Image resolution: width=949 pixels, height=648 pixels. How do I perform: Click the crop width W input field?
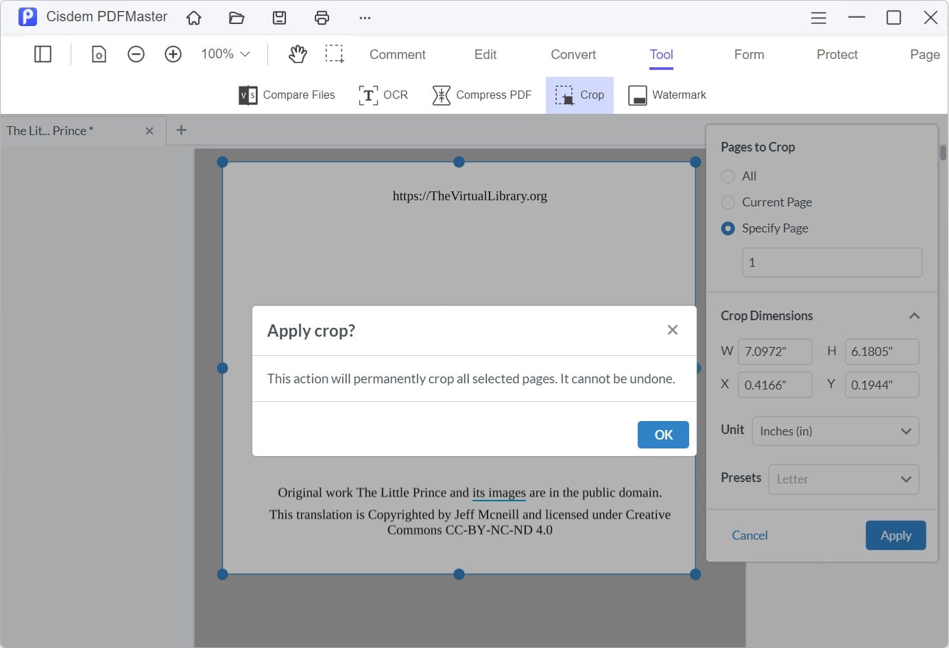tap(774, 352)
